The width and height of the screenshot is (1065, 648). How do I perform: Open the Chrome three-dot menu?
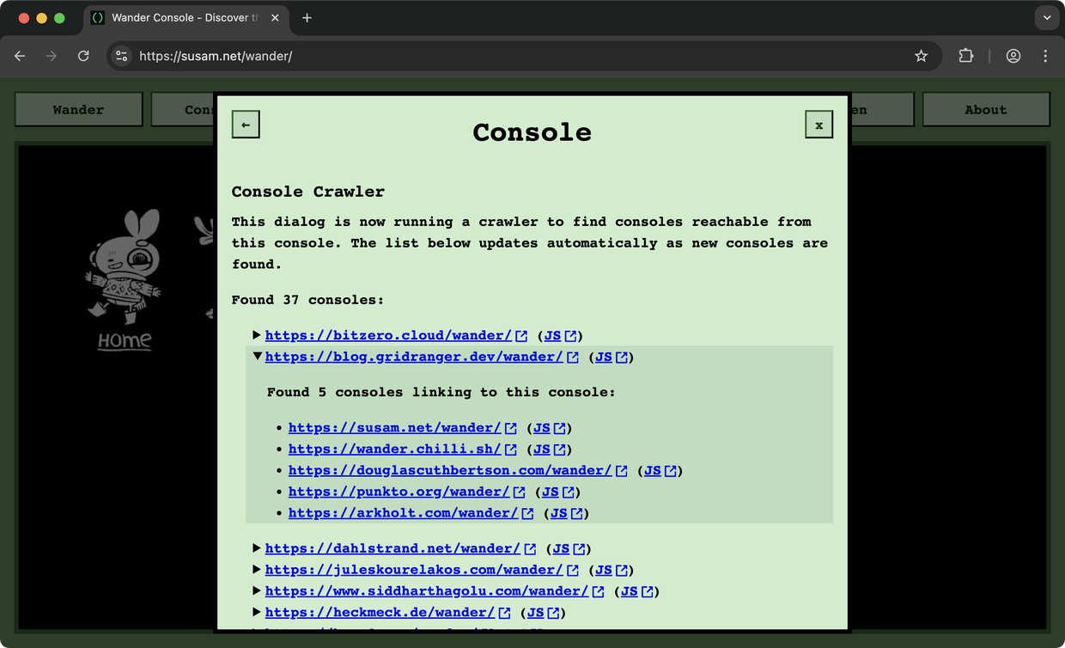tap(1045, 56)
